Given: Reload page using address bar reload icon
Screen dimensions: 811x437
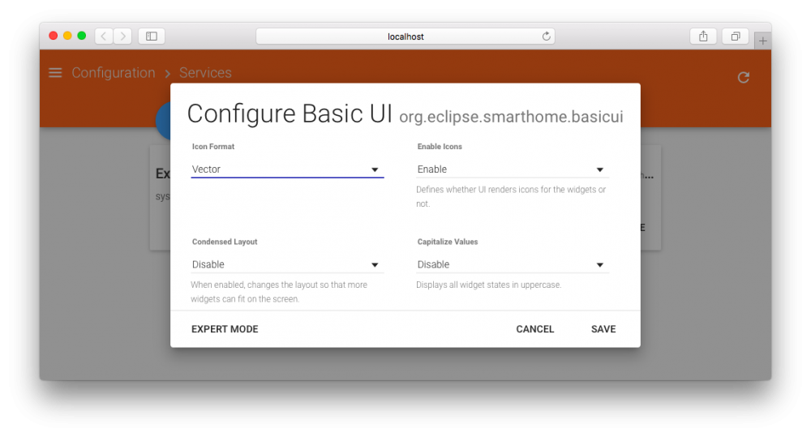Looking at the screenshot, I should [546, 36].
